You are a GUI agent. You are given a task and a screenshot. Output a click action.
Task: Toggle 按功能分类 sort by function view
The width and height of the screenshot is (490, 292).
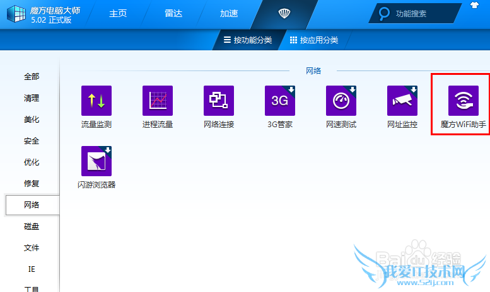pyautogui.click(x=248, y=40)
